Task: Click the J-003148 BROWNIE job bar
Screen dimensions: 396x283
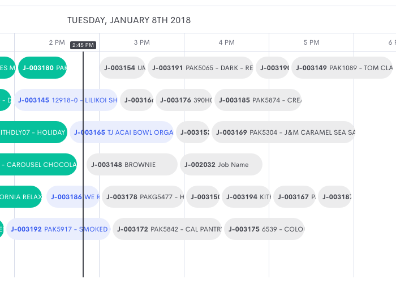Action: pos(132,165)
